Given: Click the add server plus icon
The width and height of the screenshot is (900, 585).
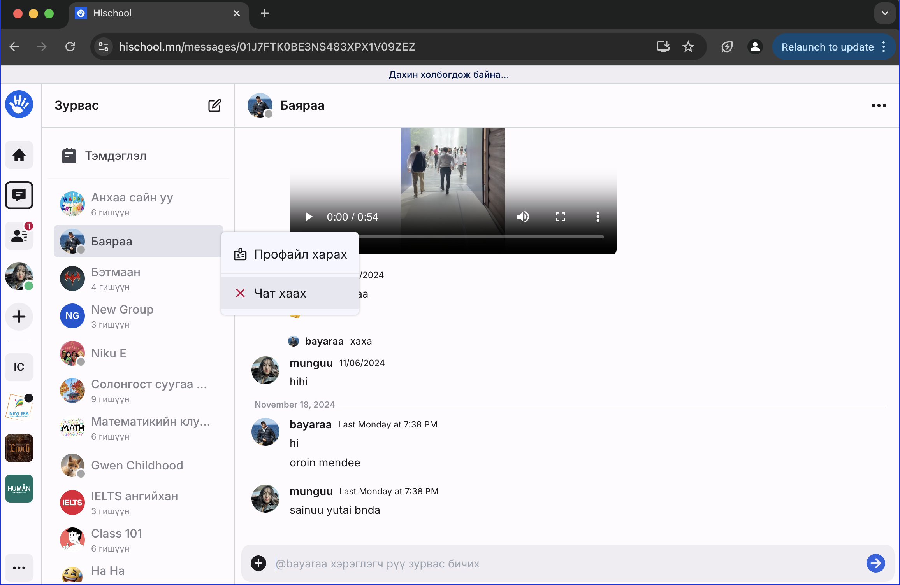Looking at the screenshot, I should pyautogui.click(x=19, y=317).
